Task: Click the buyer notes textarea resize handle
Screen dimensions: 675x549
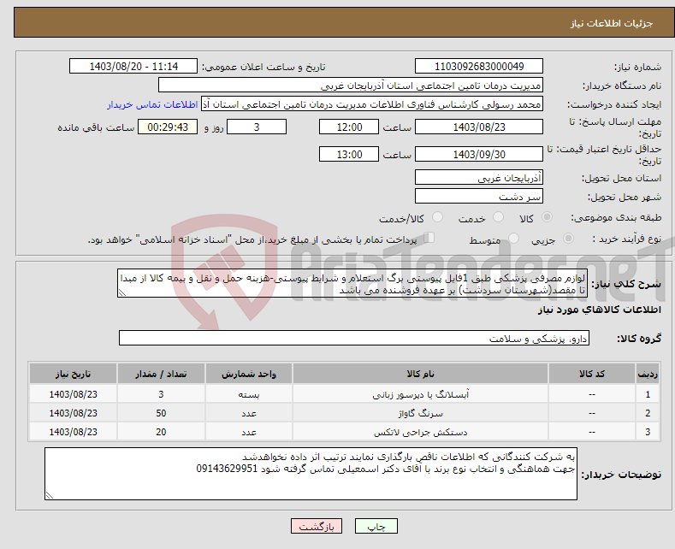Action: point(50,495)
